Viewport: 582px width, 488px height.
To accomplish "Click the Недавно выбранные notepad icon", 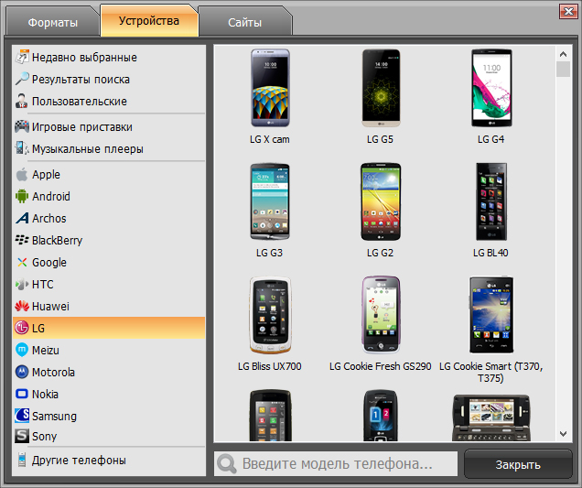I will point(22,57).
